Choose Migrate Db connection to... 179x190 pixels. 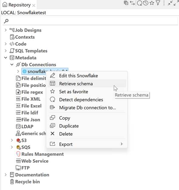coord(87,108)
